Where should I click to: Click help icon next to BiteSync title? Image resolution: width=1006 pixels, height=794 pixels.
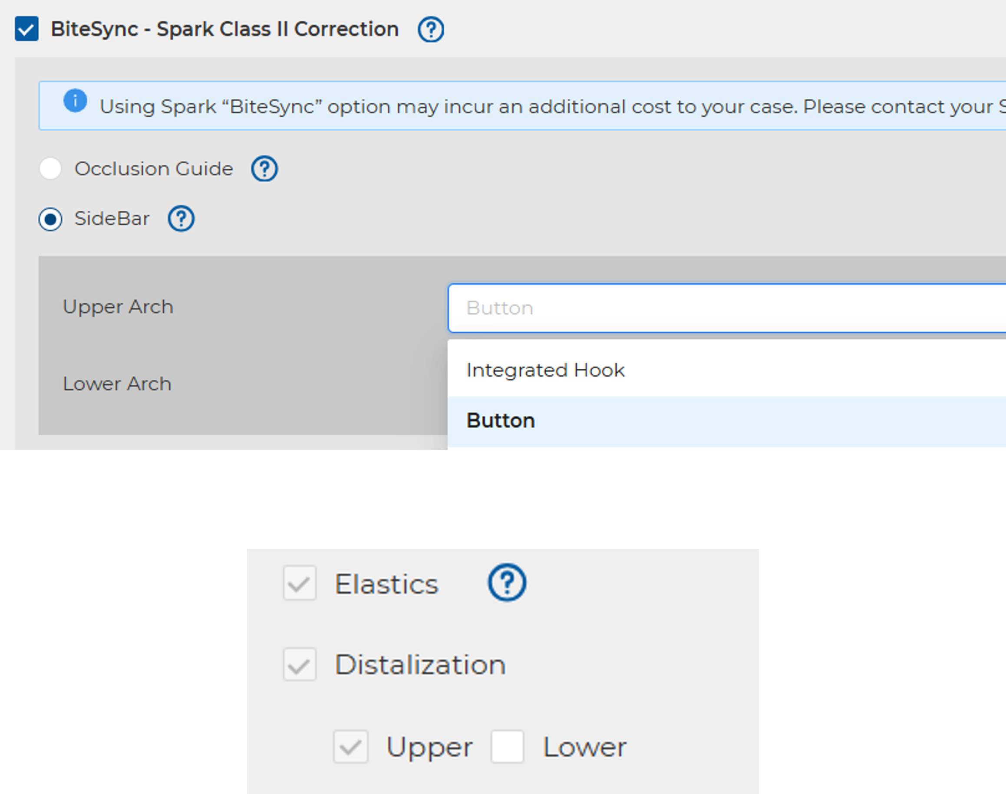[430, 30]
